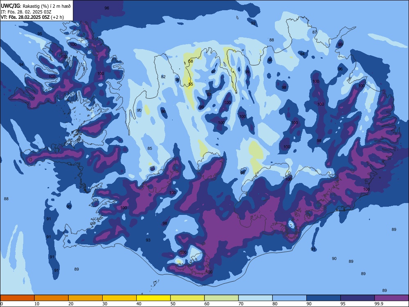Click the '92' humidity value near the top
This screenshot has height=307, width=409.
(x=253, y=23)
